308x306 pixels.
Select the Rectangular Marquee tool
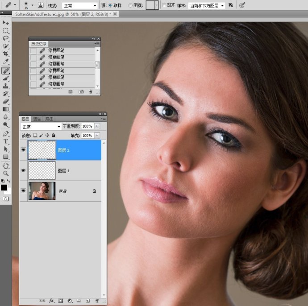click(x=6, y=31)
